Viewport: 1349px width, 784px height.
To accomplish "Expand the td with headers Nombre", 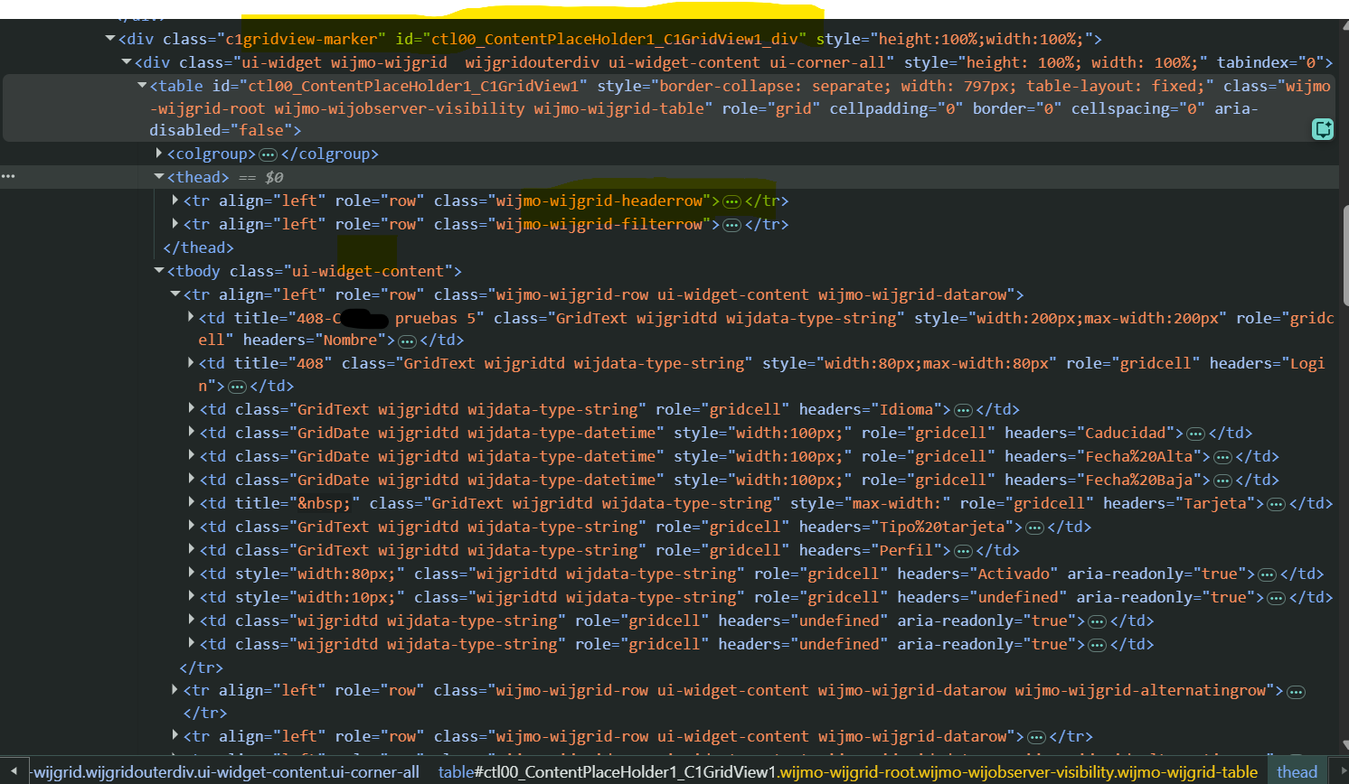I will click(x=191, y=317).
